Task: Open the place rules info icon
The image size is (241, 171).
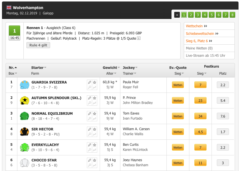Action: (139, 38)
